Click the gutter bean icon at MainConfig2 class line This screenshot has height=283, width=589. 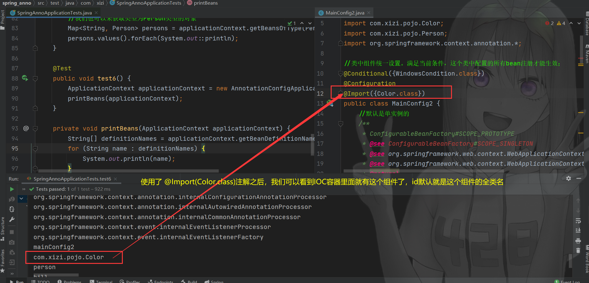click(330, 103)
